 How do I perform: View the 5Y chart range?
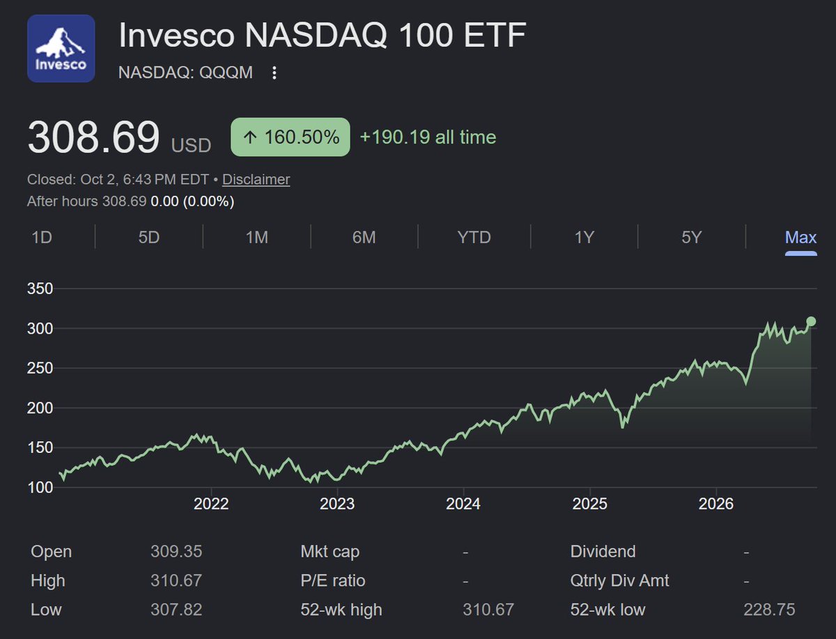click(x=691, y=237)
